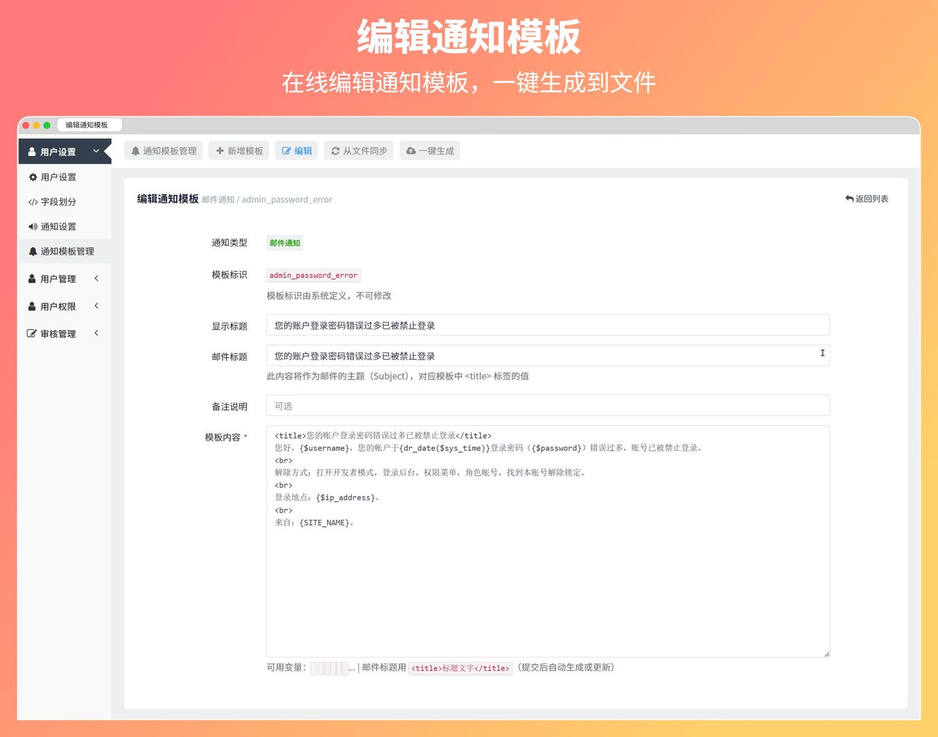Click the return arrow icon of 返回列表
The image size is (938, 737).
(849, 199)
